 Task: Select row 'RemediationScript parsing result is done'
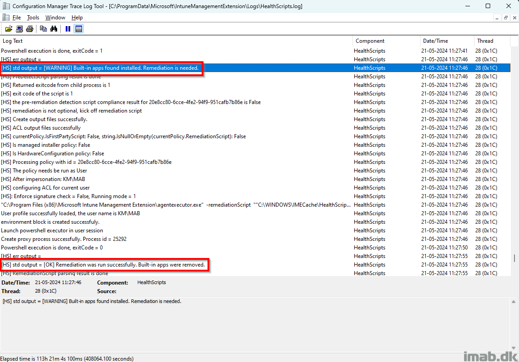255,273
